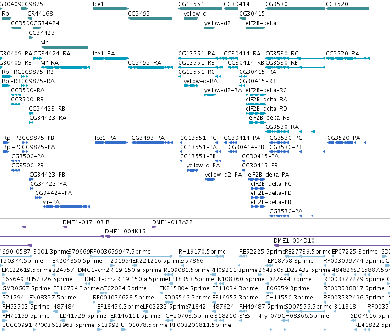Screen dimensions: 390x332
Task: Select the eIF2B-delta gene label
Action: pos(261,23)
